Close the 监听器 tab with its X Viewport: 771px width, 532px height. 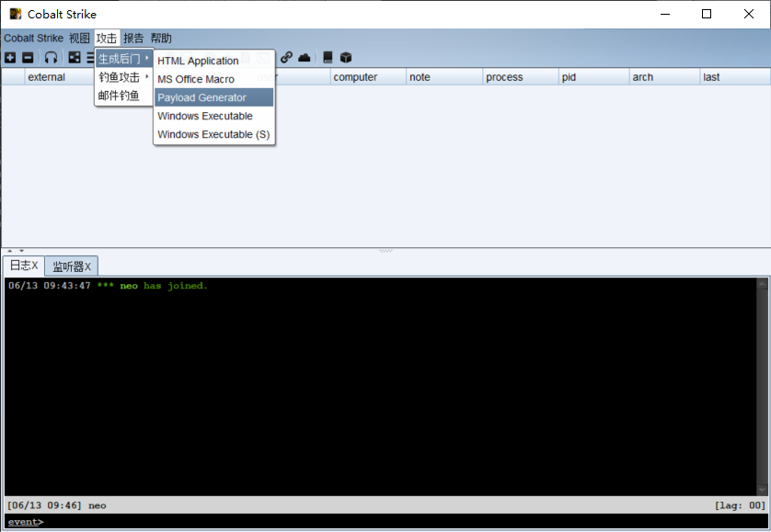pos(87,266)
